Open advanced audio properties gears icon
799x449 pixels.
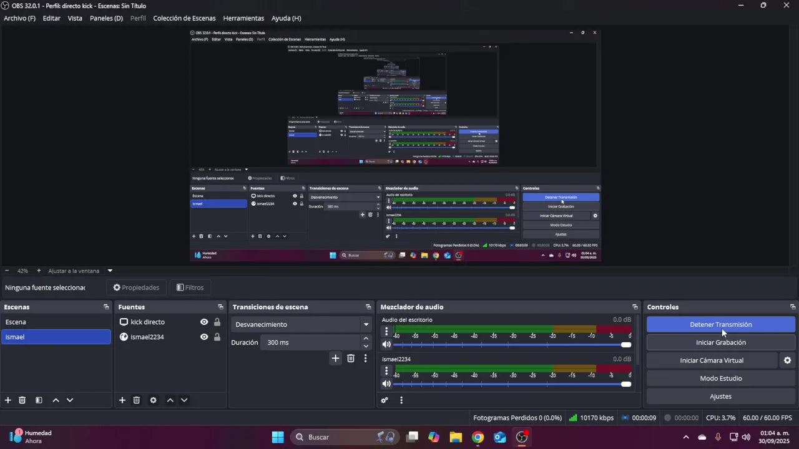click(x=385, y=400)
